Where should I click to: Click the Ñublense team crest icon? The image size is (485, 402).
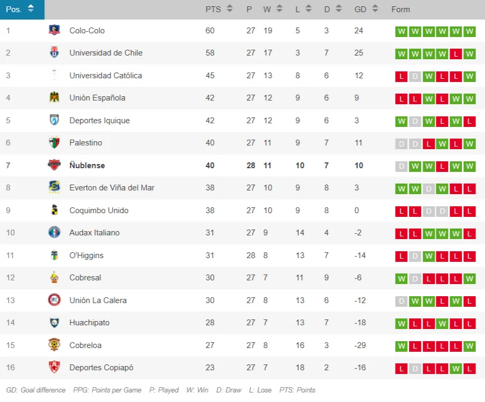click(54, 165)
